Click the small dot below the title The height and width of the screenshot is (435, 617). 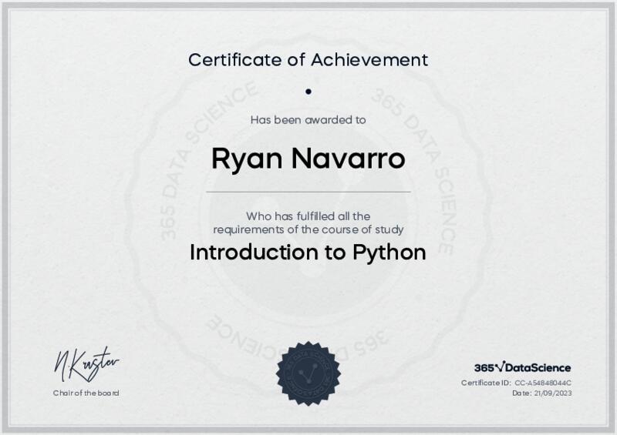coord(308,91)
